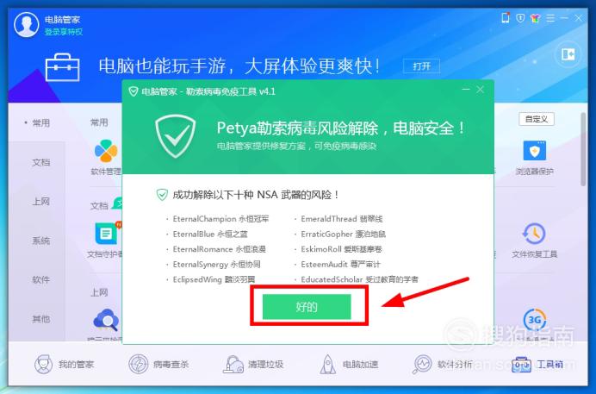Open the 软件管理 colorful clover icon
The height and width of the screenshot is (394, 596).
(106, 151)
